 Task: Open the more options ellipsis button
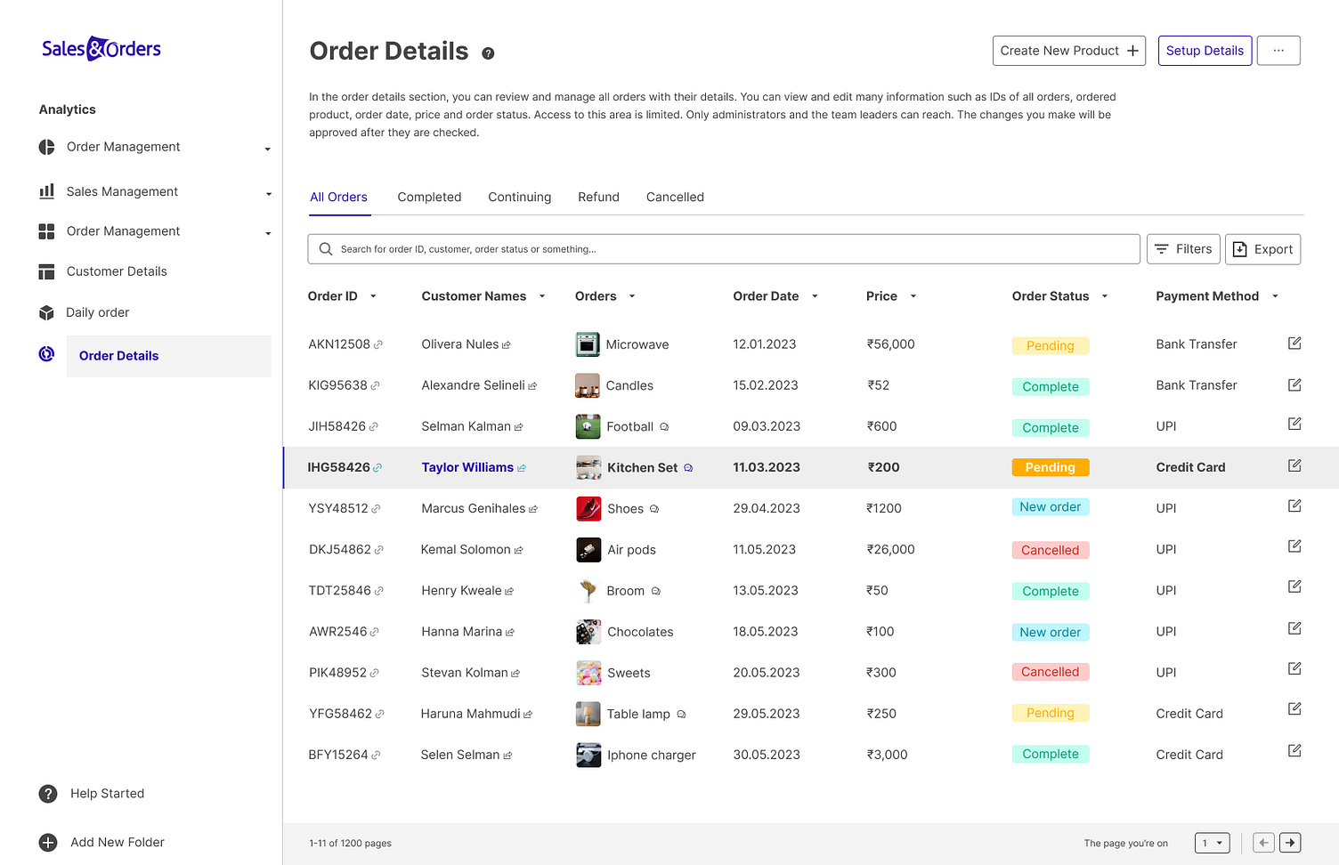[x=1278, y=51]
